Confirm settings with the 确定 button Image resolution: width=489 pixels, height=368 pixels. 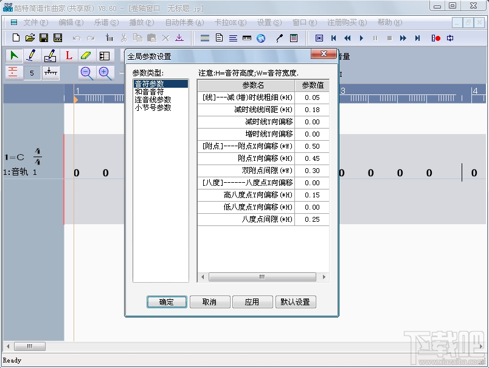pos(167,302)
